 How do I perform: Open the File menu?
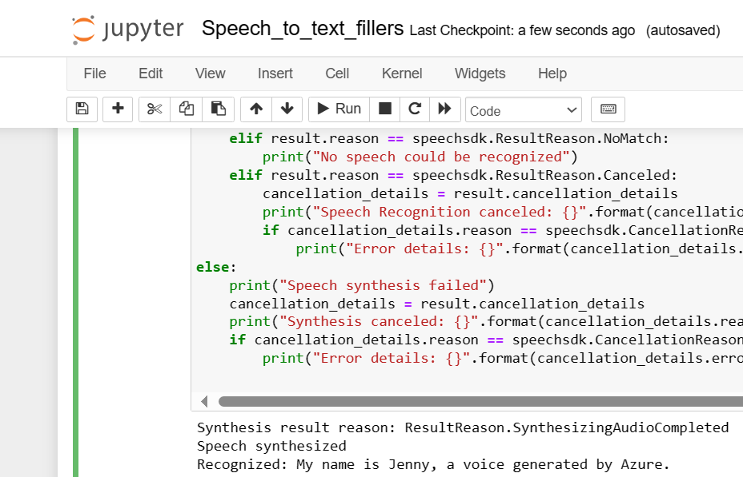pyautogui.click(x=94, y=74)
